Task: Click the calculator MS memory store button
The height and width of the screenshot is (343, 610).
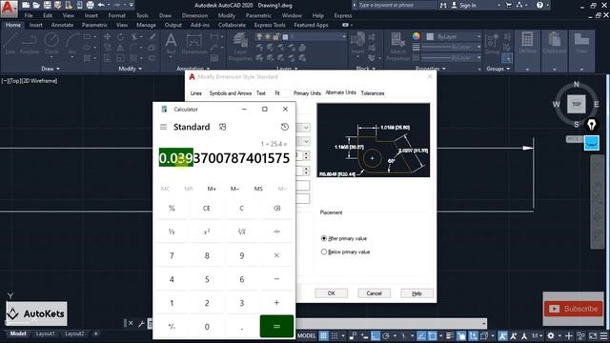Action: [258, 189]
